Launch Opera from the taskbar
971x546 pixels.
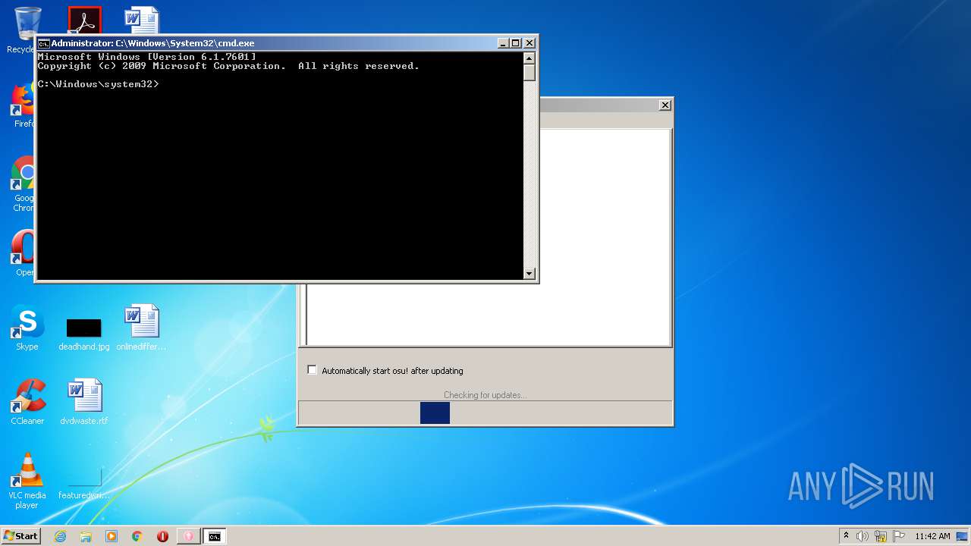162,536
